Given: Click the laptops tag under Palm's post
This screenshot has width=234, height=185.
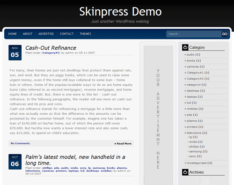Looking at the screenshot, I should 73,171.
